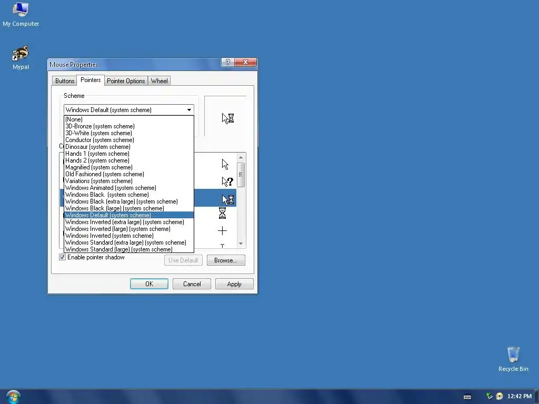Select the Working in Background pointer
This screenshot has width=539, height=404.
[x=227, y=199]
